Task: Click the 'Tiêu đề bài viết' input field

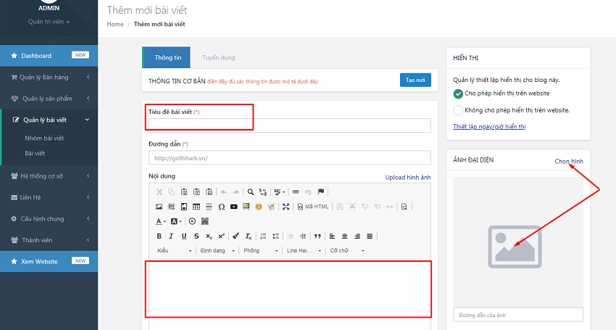Action: tap(289, 125)
